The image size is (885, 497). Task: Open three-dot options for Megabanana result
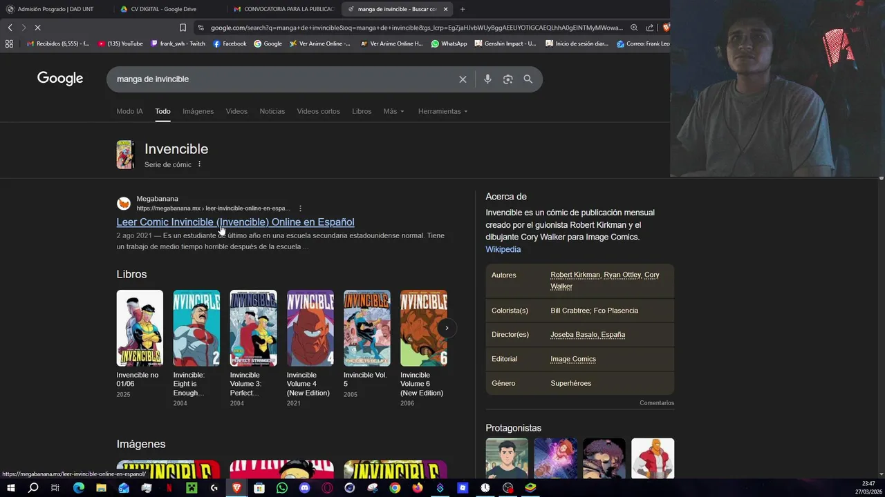pyautogui.click(x=300, y=208)
